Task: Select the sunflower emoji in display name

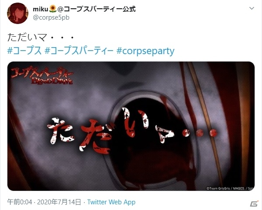Action: (53, 9)
